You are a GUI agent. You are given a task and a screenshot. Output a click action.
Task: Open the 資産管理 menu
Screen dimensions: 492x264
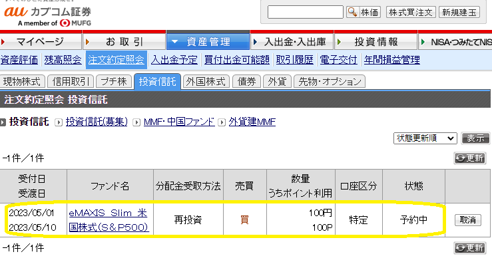208,41
